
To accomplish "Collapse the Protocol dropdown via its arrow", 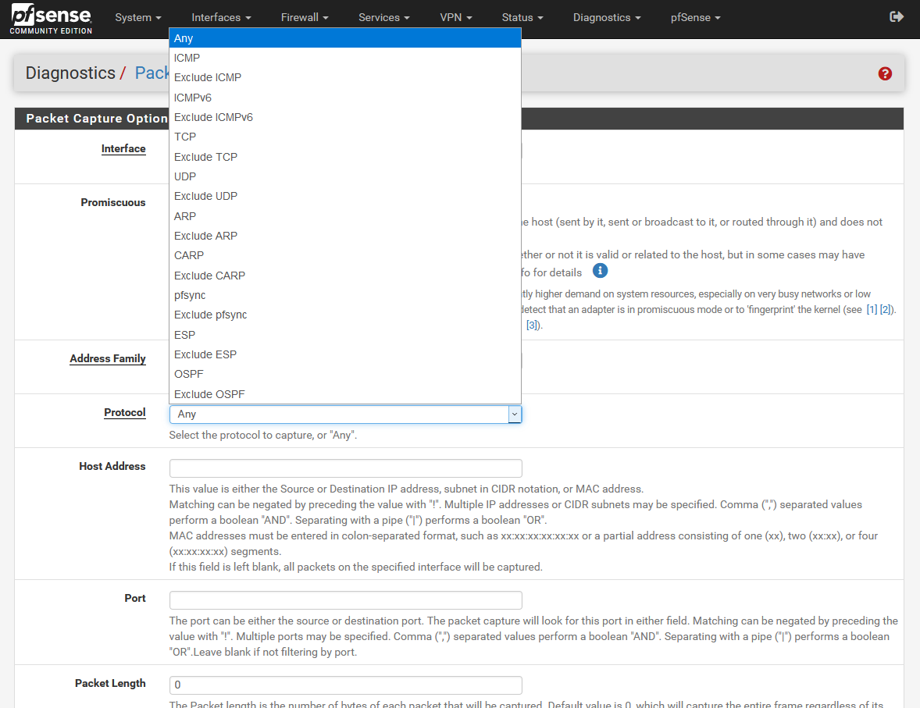I will pyautogui.click(x=515, y=414).
